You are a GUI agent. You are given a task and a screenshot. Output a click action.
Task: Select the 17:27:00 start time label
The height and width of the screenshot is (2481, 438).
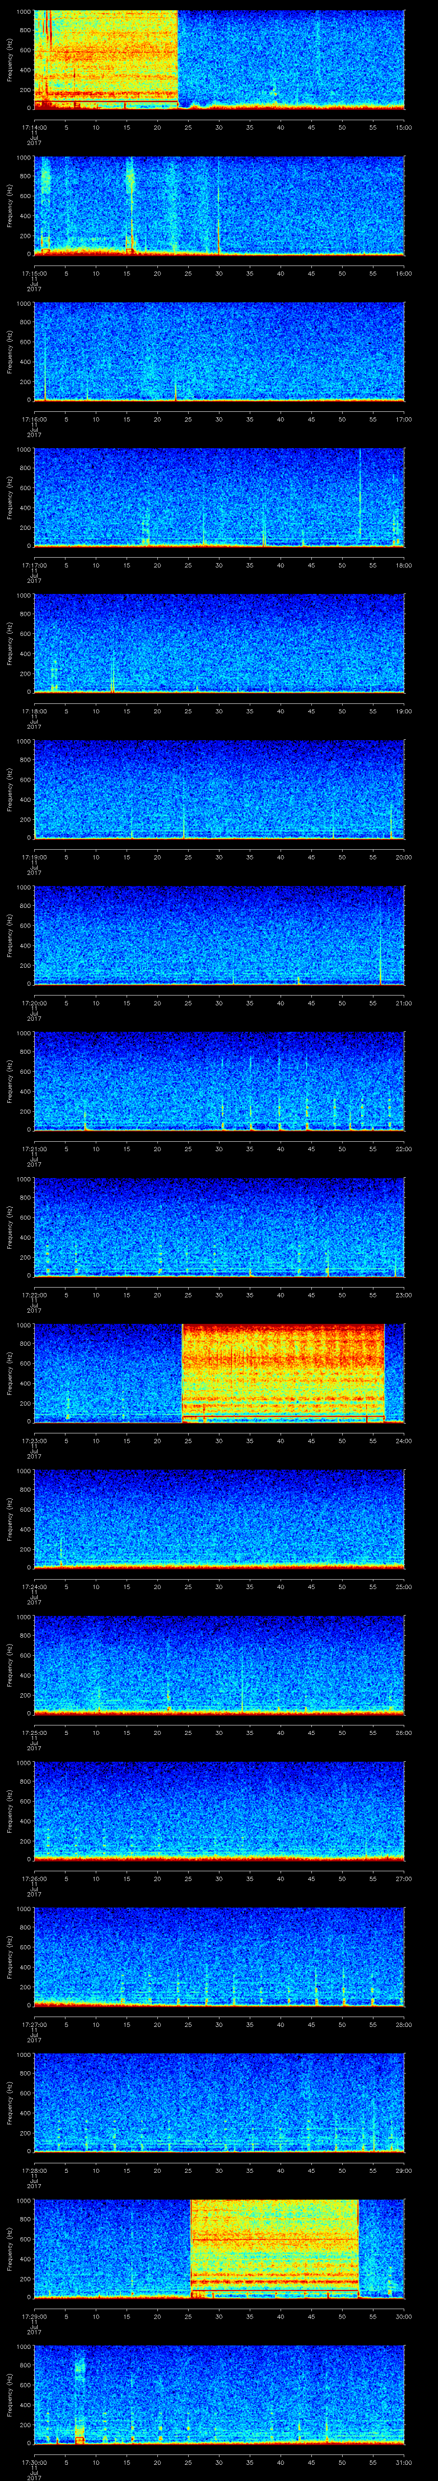point(34,2023)
